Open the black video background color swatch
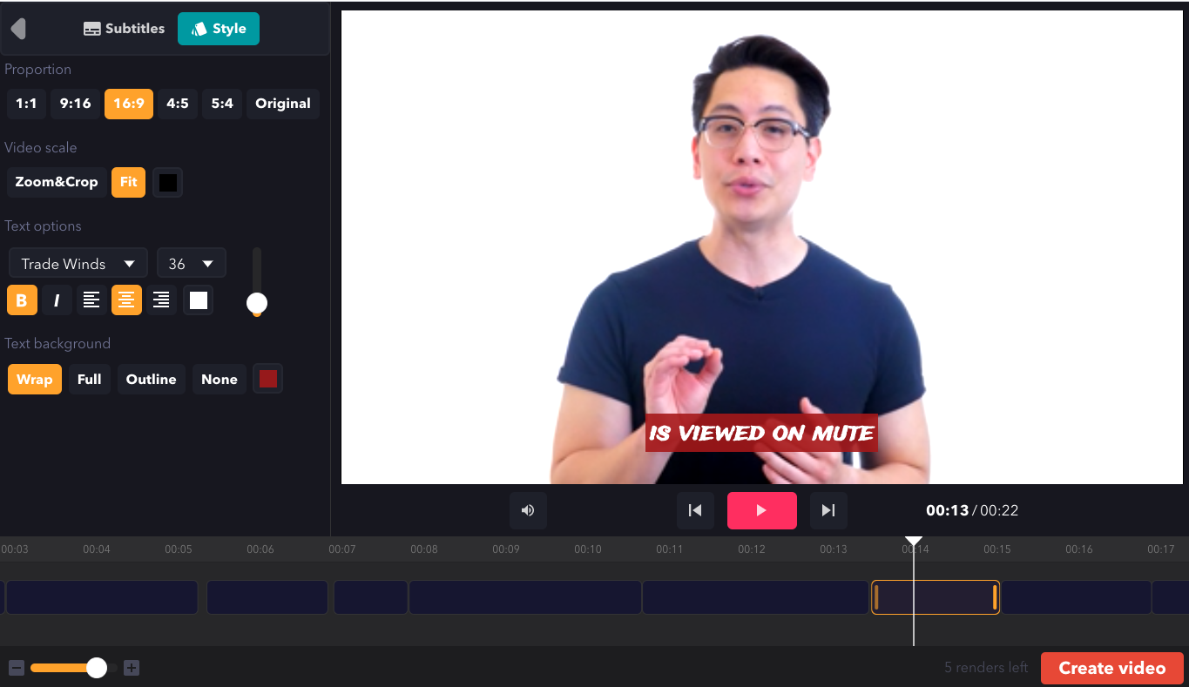Screen dimensions: 1189x687 [168, 183]
